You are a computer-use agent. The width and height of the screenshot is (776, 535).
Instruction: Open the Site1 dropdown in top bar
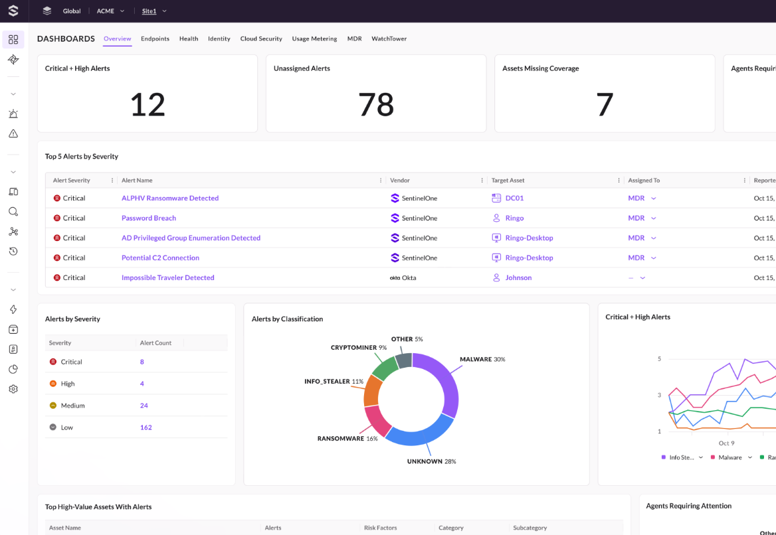pyautogui.click(x=153, y=11)
